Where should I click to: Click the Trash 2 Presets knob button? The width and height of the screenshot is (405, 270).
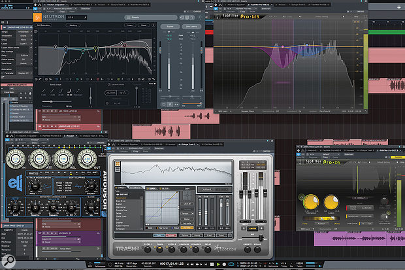point(248,250)
